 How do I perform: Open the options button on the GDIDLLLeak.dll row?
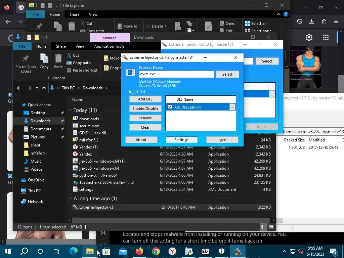pos(232,107)
